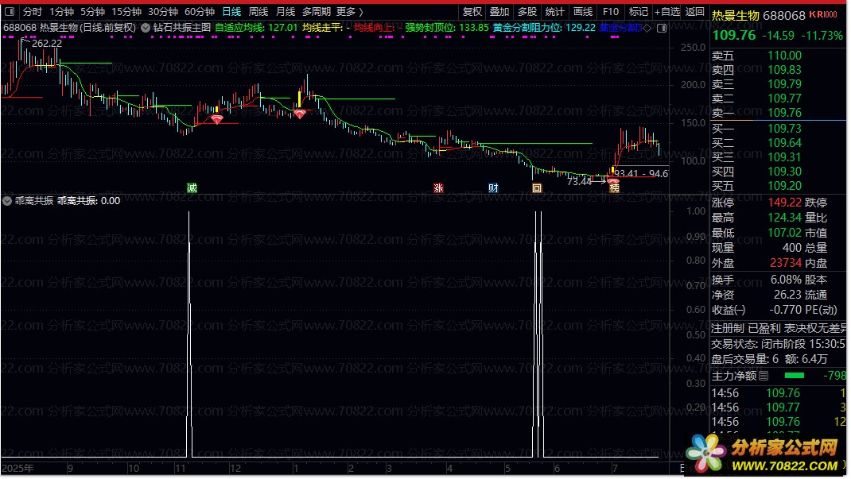Click the 强势封顶位 133.85 indicator label
This screenshot has width=851, height=479.
tap(447, 28)
